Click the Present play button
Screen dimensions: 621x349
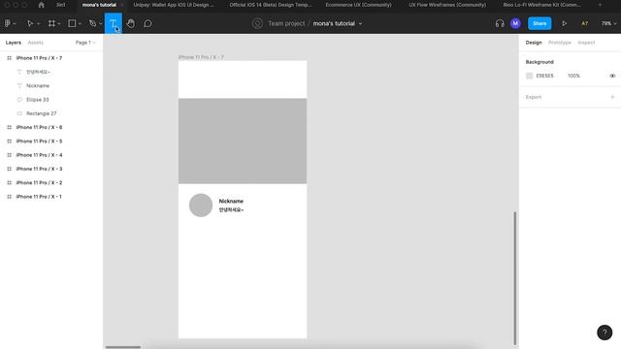click(x=564, y=23)
